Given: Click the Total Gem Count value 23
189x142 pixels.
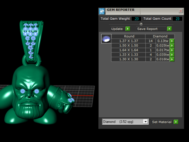Looking at the screenshot, I should tap(177, 19).
